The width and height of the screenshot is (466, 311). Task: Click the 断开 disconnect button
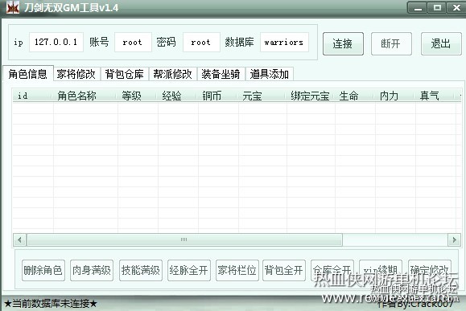(x=391, y=43)
